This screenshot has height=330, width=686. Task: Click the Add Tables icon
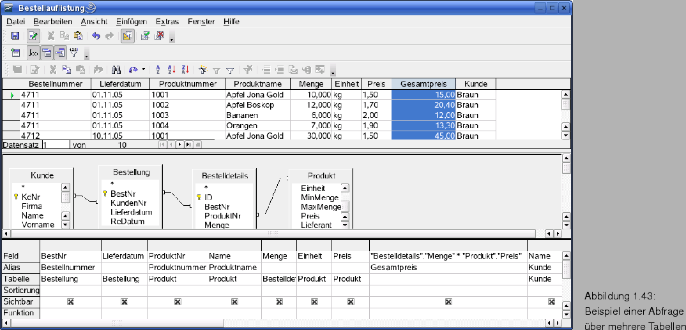click(15, 53)
